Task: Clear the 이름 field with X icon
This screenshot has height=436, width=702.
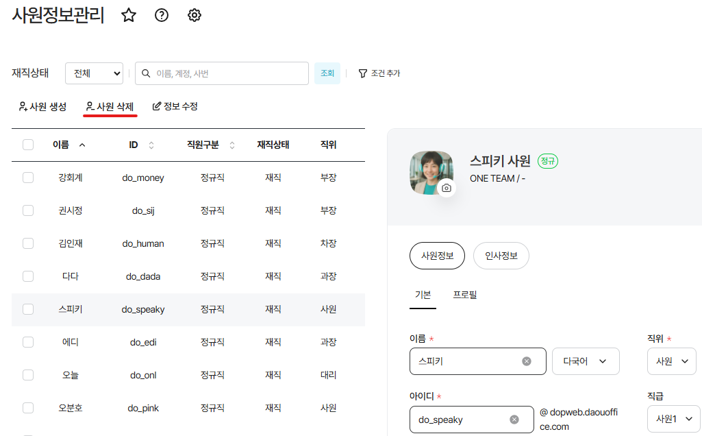Action: coord(527,361)
